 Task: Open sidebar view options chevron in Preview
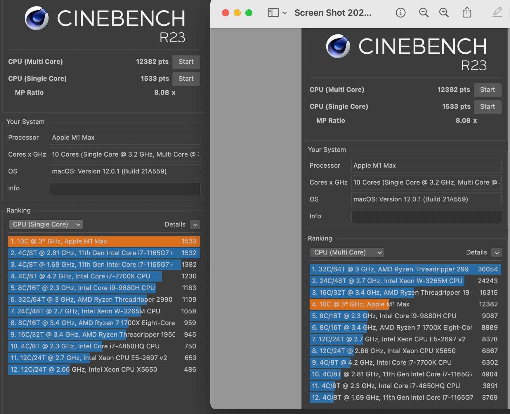coord(285,13)
